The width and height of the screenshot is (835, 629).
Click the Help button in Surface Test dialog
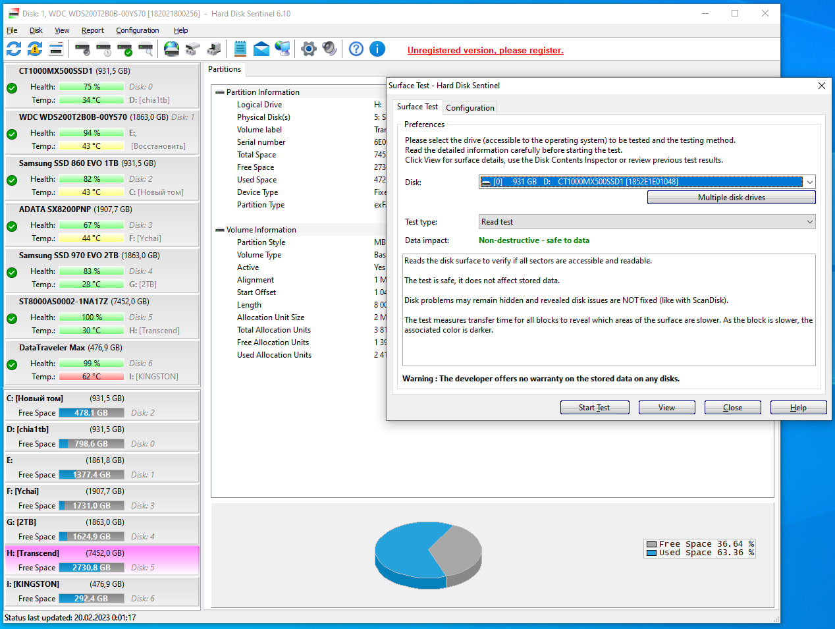tap(798, 408)
